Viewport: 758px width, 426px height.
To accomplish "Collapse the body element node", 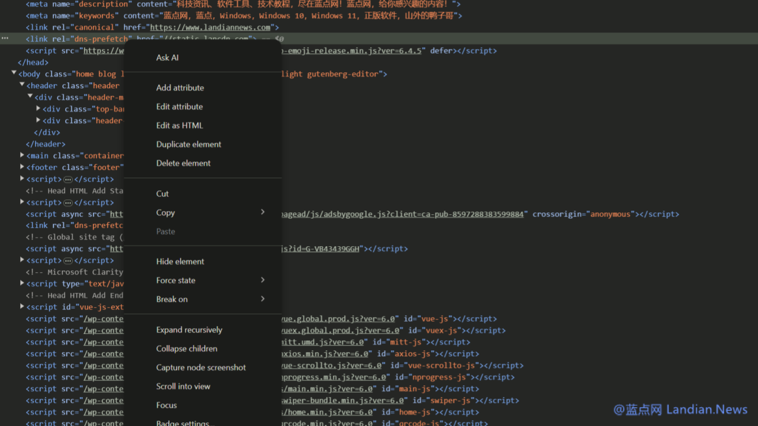I will (14, 73).
